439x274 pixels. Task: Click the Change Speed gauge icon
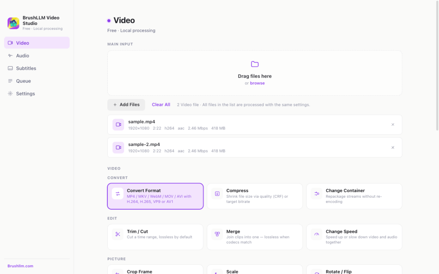[317, 234]
